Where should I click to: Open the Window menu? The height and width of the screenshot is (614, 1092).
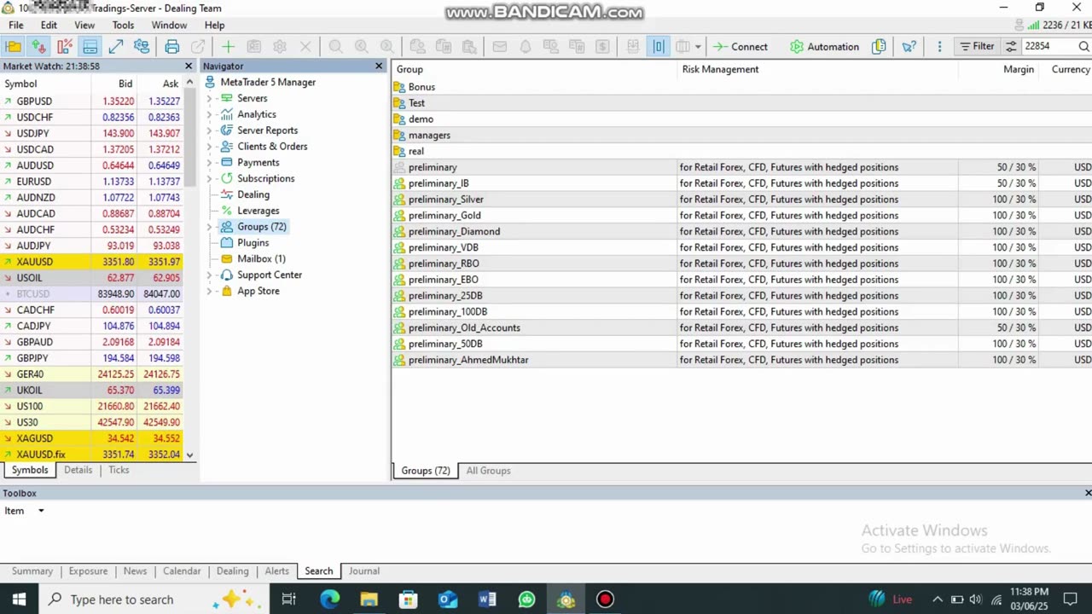tap(169, 26)
